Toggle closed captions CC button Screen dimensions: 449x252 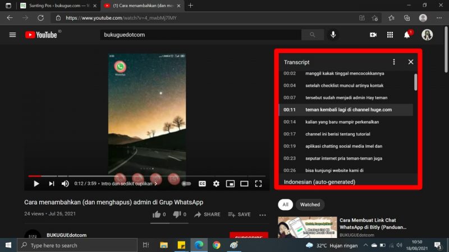pos(202,184)
